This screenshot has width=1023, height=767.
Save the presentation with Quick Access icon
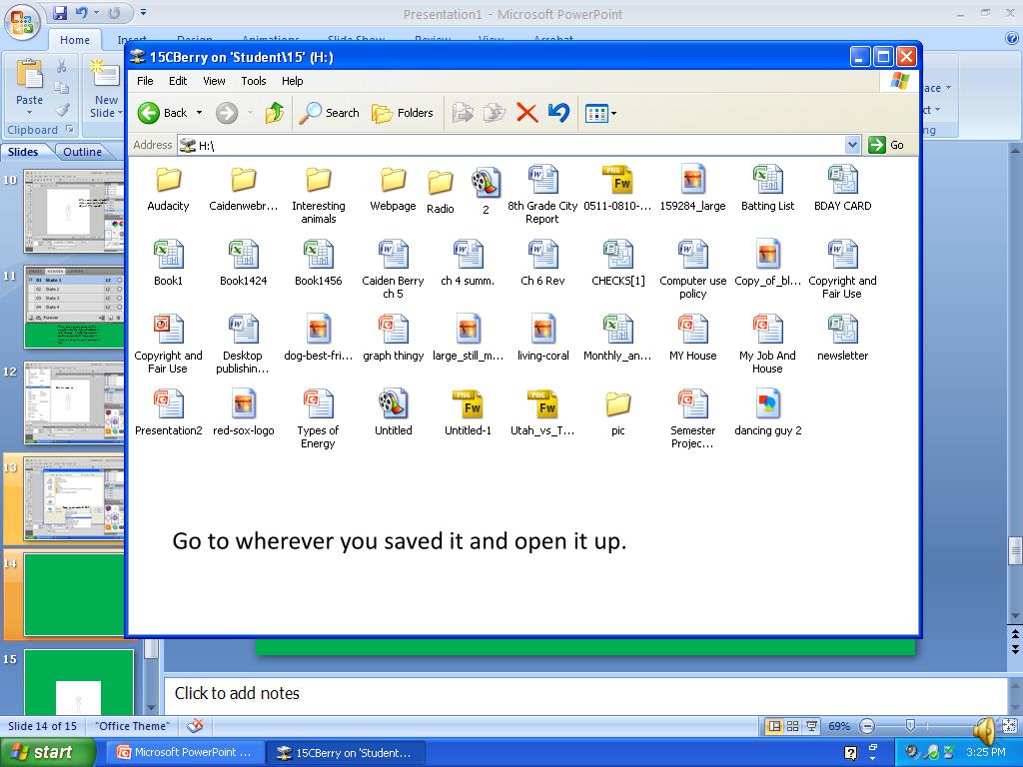click(60, 12)
